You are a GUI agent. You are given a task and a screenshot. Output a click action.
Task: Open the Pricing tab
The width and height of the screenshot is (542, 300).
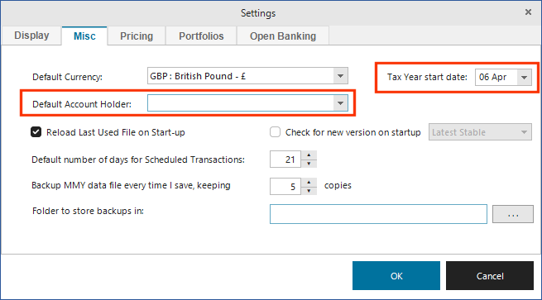click(x=137, y=36)
